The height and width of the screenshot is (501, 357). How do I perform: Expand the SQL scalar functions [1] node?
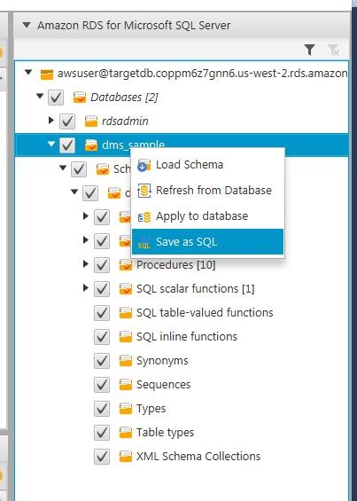[86, 288]
